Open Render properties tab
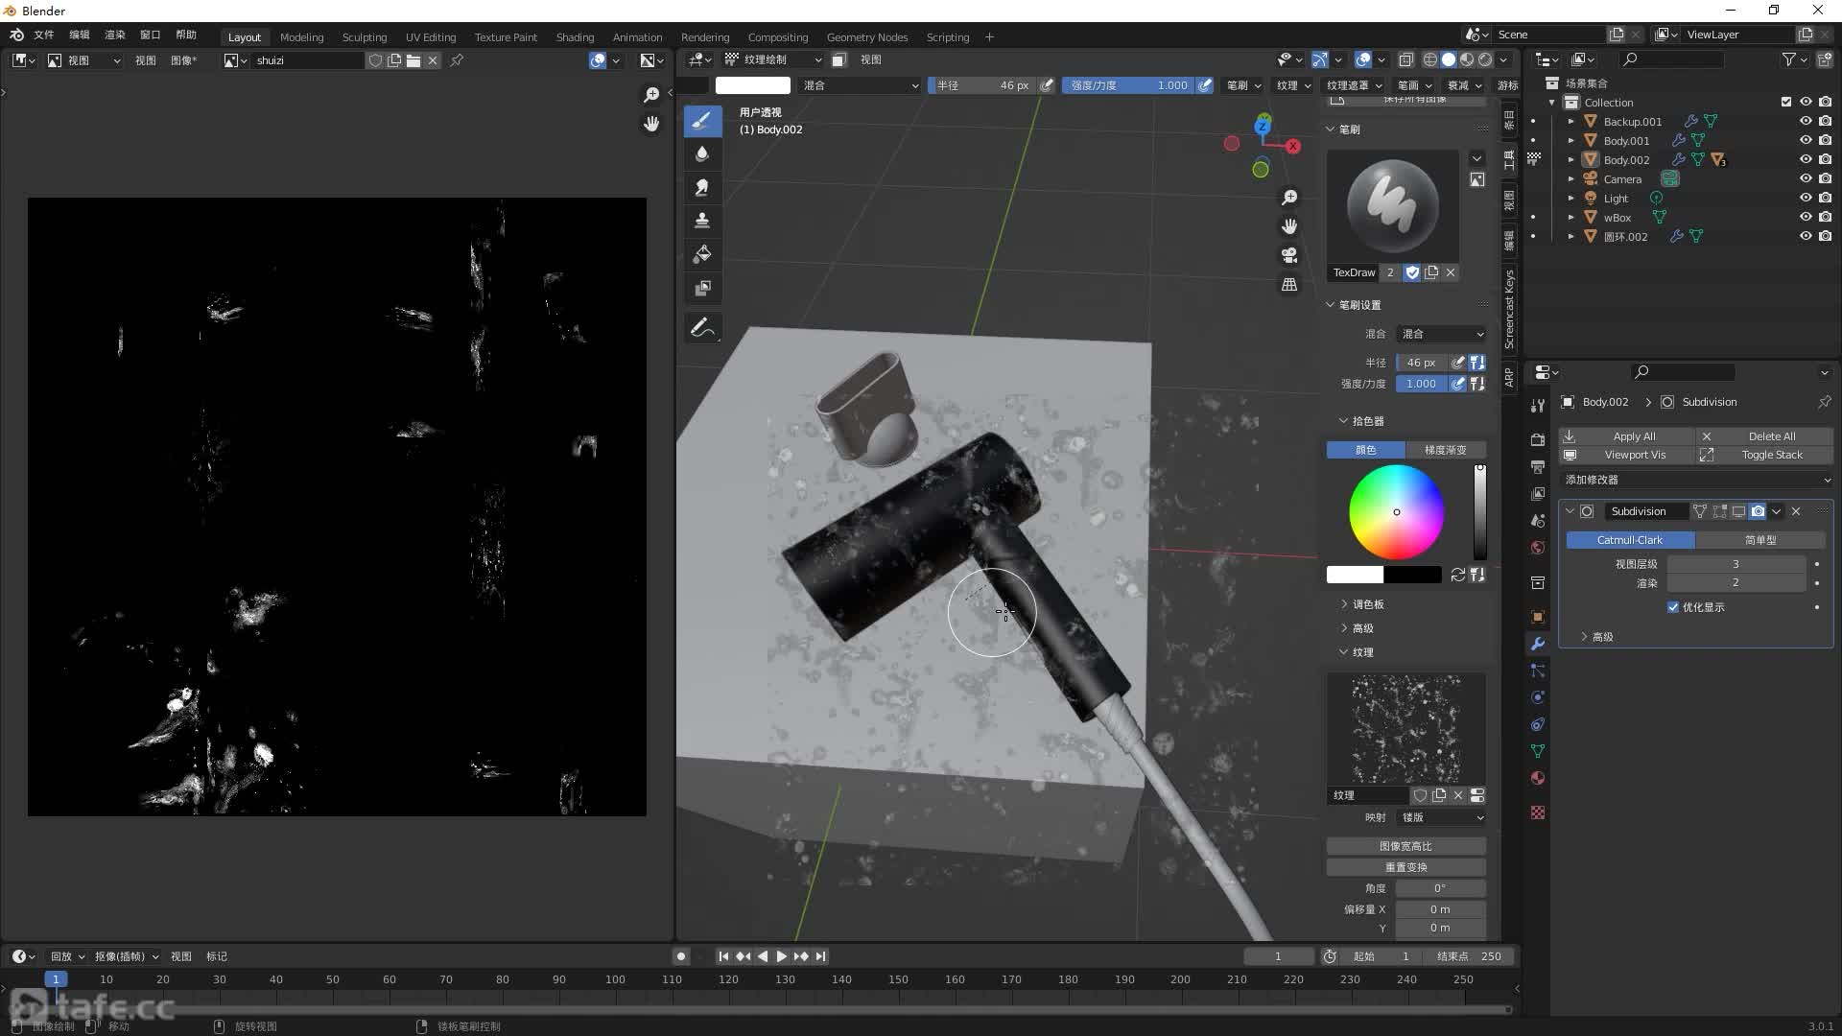Viewport: 1842px width, 1036px height. [x=1538, y=439]
